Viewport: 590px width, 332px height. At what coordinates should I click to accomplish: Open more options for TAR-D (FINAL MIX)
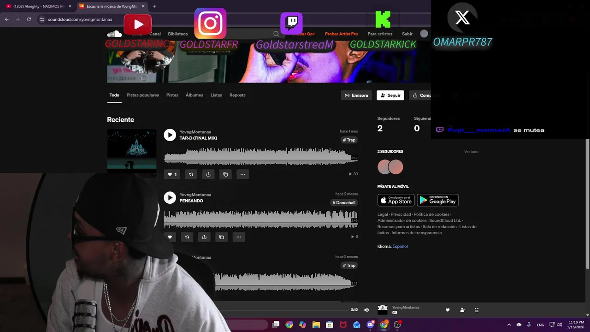(242, 174)
